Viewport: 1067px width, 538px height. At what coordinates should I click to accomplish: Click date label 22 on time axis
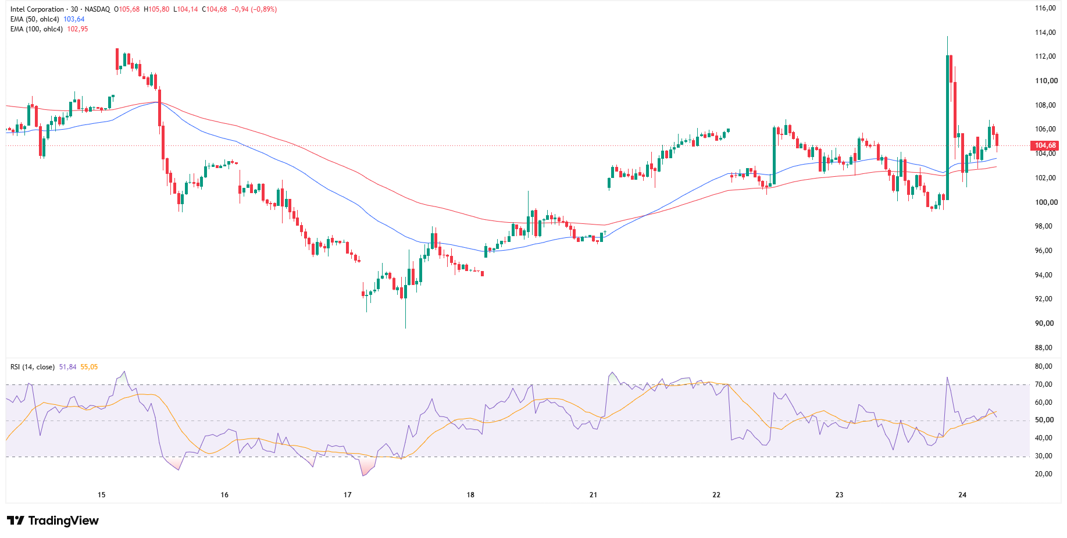coord(716,495)
